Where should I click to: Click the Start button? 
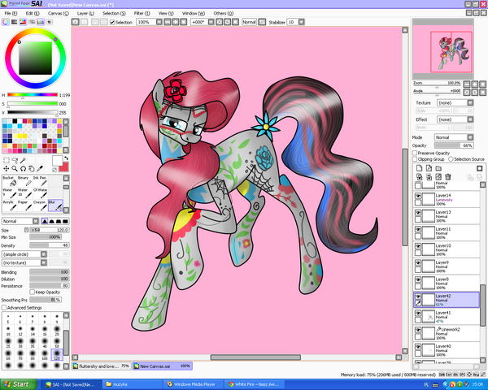19,384
